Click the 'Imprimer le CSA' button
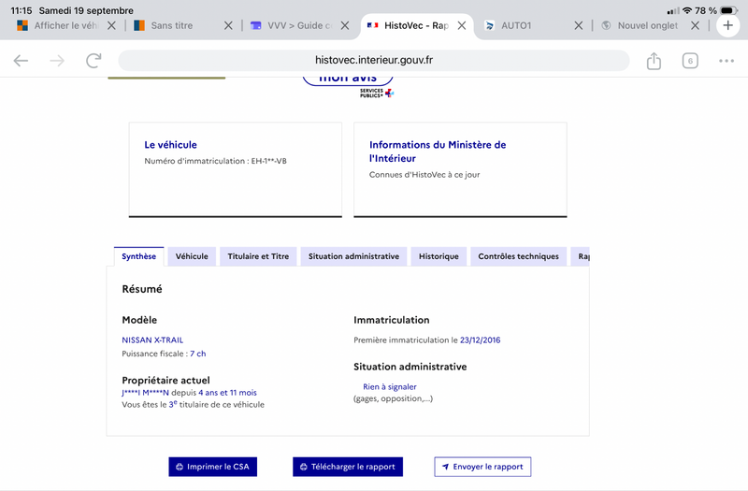This screenshot has width=748, height=491. (x=213, y=467)
